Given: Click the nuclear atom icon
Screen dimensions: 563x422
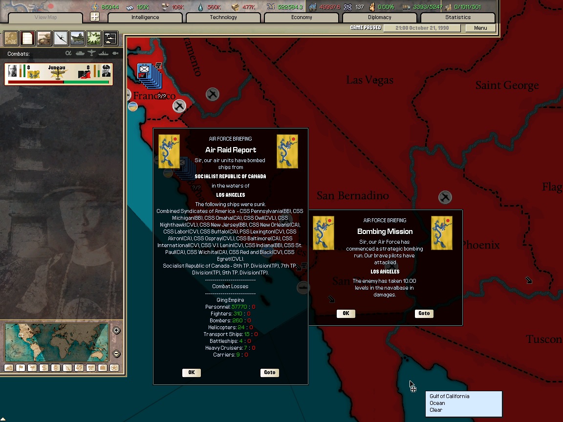Looking at the screenshot, I should point(347,7).
